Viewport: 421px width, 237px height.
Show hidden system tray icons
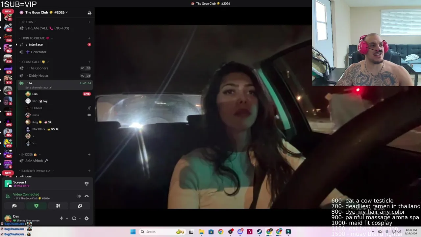373,232
